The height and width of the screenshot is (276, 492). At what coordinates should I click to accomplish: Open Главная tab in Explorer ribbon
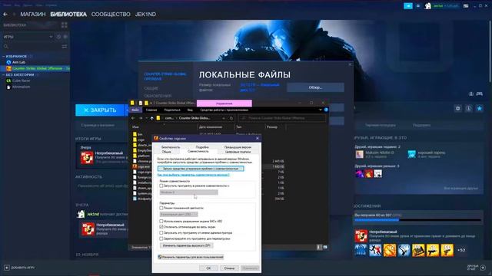(151, 110)
